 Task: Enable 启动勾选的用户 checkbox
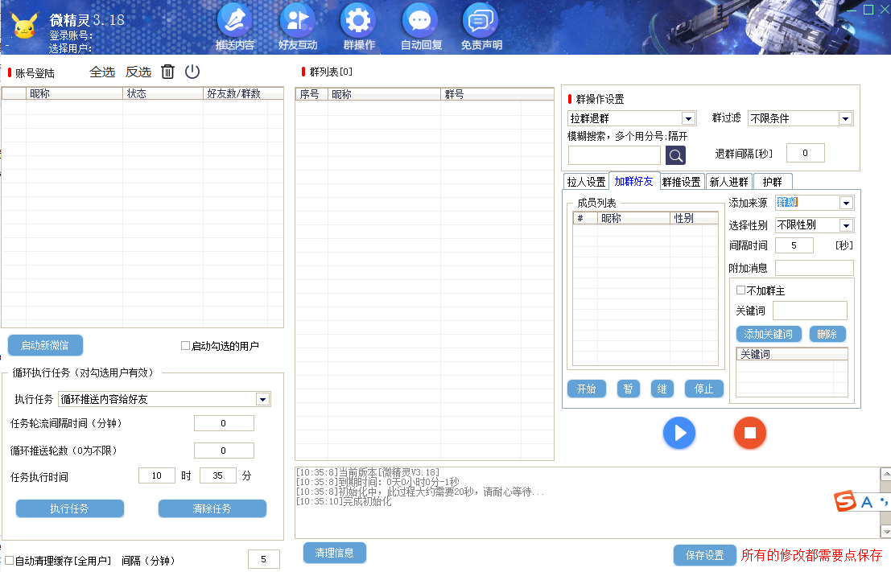coord(186,346)
